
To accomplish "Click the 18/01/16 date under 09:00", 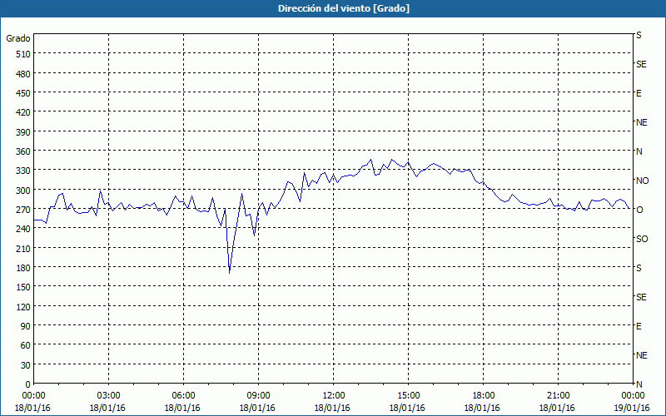I will [257, 408].
